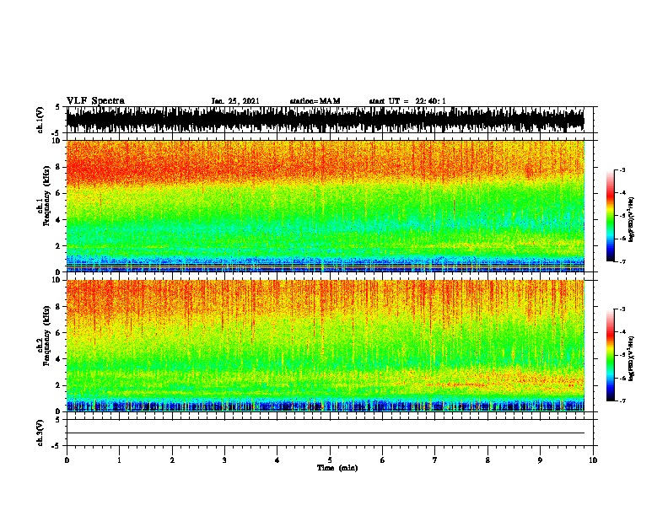The image size is (668, 516).
Task: Click the "ch.1(V)" axis label
Action: 40,120
